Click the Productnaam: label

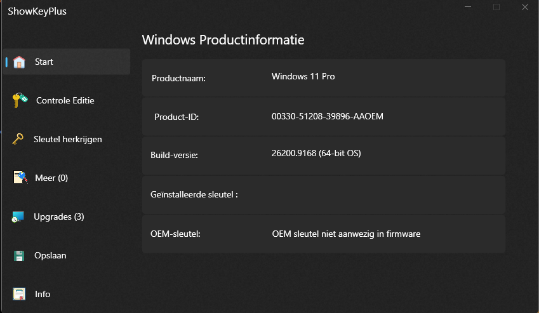point(179,78)
